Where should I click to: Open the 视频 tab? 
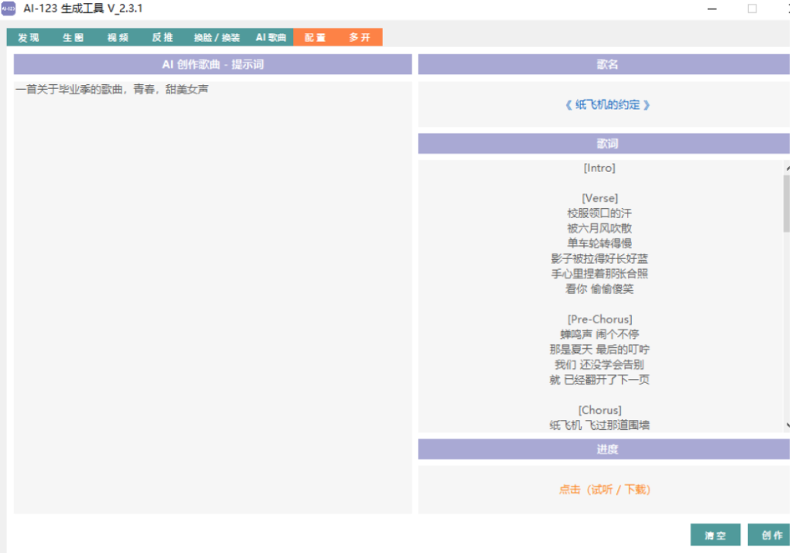pyautogui.click(x=118, y=37)
